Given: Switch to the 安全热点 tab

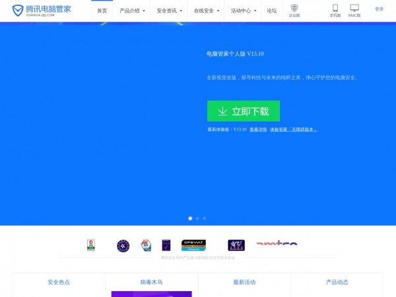Looking at the screenshot, I should (59, 282).
